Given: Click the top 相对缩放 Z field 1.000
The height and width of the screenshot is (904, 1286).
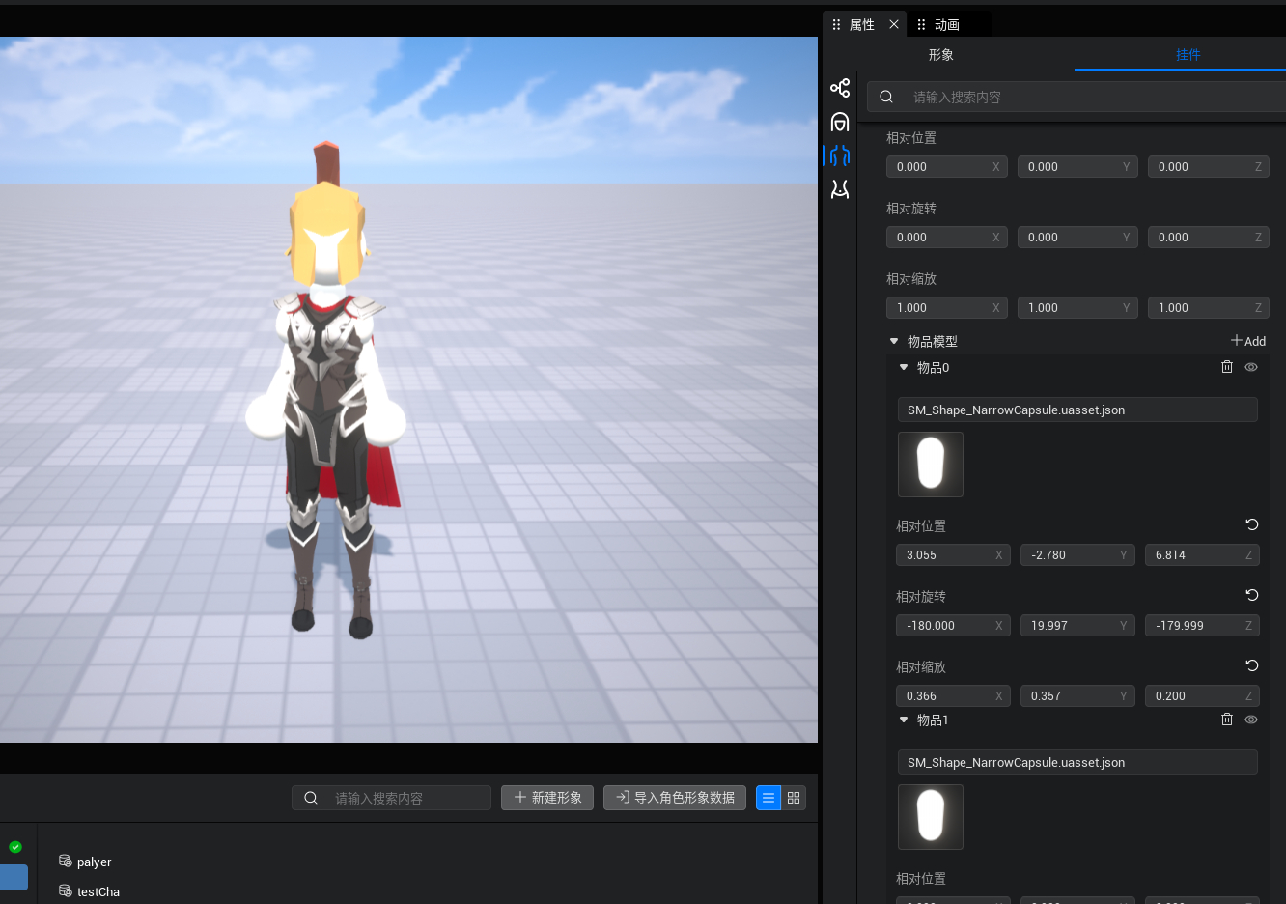Looking at the screenshot, I should coord(1208,308).
